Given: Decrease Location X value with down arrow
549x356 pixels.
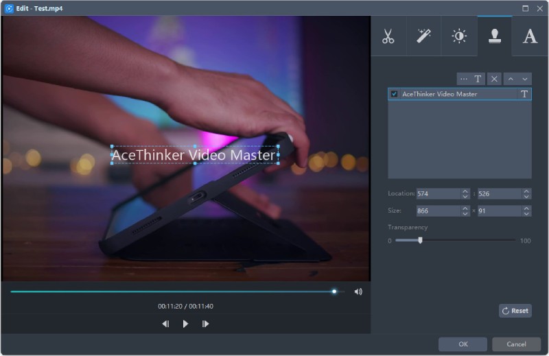Looking at the screenshot, I should (465, 196).
